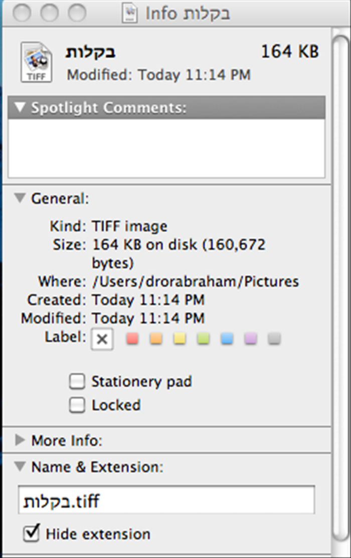Apply the blue label color

coord(227,338)
